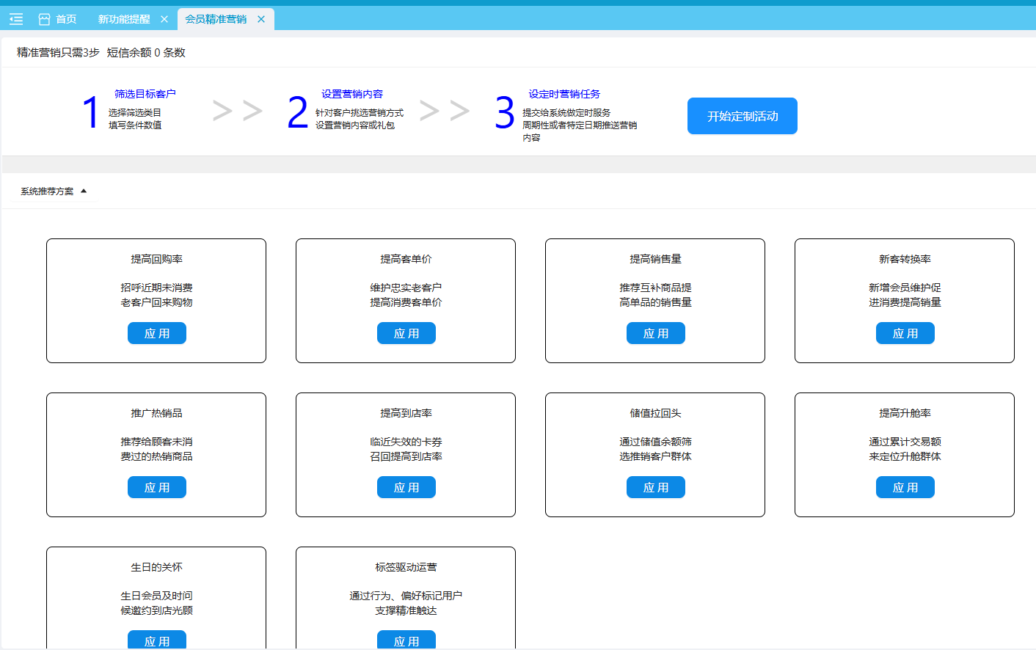This screenshot has height=650, width=1036.
Task: Apply the 标签驱动运营 plan
Action: click(406, 640)
